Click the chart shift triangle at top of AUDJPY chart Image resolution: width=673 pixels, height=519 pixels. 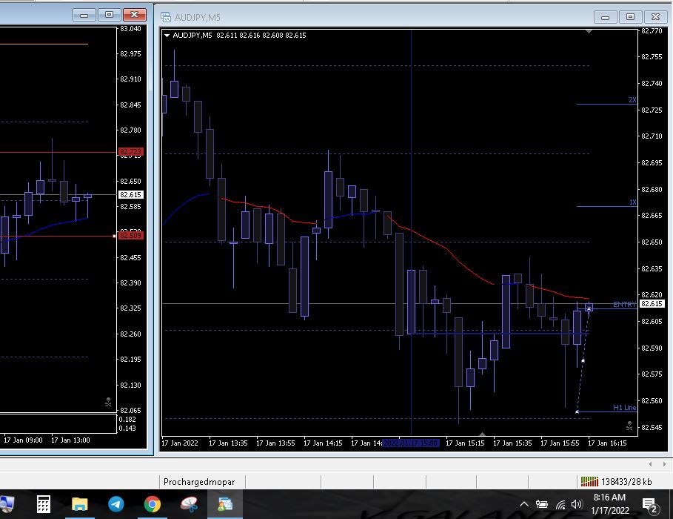(589, 31)
